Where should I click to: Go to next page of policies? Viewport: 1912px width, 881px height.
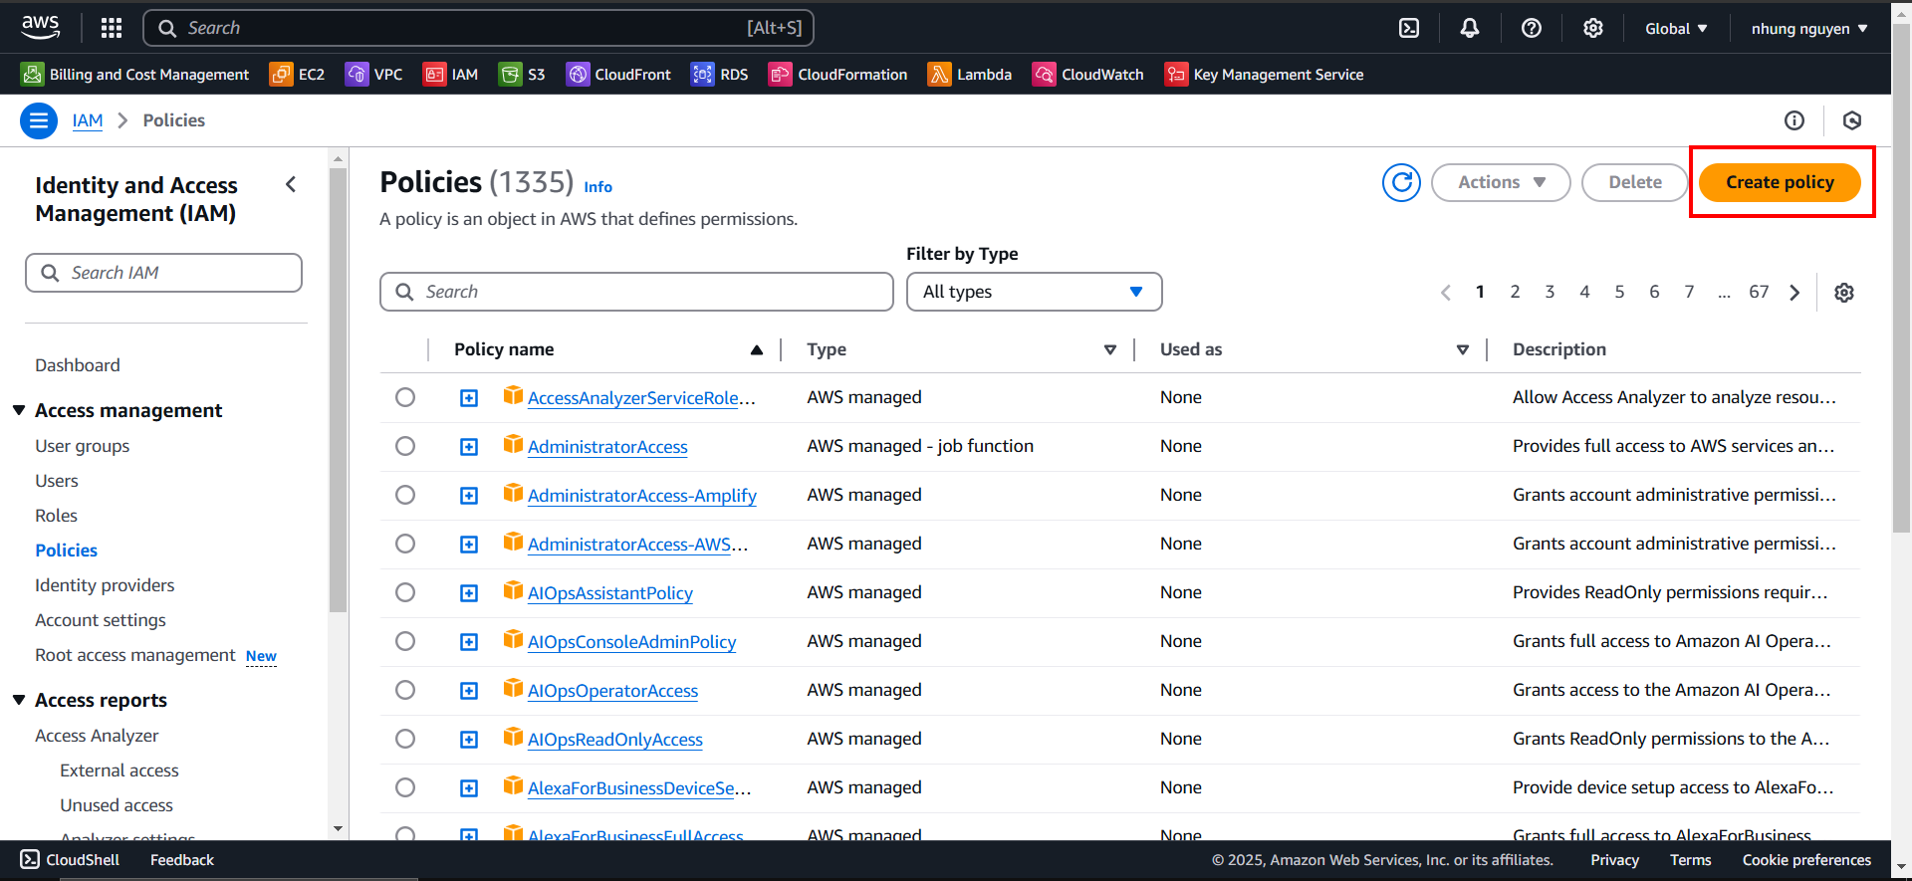tap(1794, 293)
